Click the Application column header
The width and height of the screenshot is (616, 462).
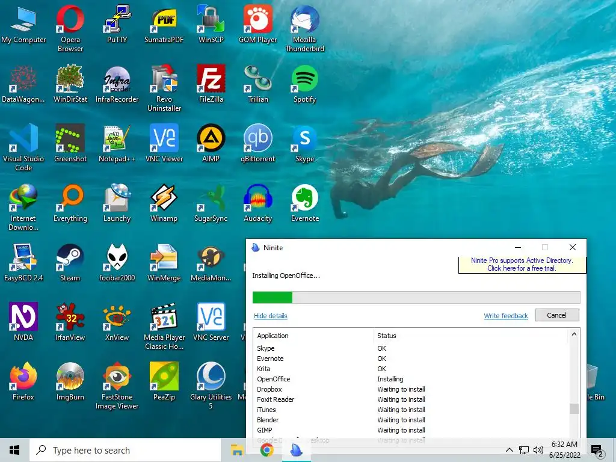click(x=313, y=336)
